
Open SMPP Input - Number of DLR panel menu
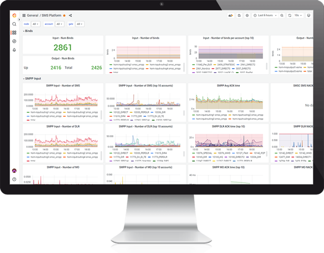(63, 126)
